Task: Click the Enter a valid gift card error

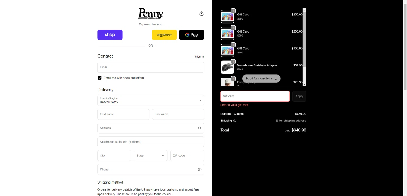Action: click(234, 105)
